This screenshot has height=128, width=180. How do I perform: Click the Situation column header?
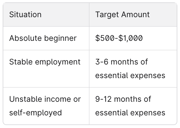click(46, 15)
